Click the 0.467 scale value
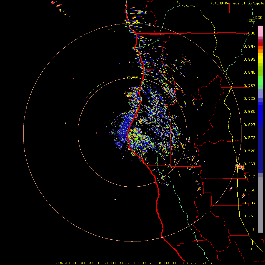The height and width of the screenshot is (265, 265). coord(249,164)
